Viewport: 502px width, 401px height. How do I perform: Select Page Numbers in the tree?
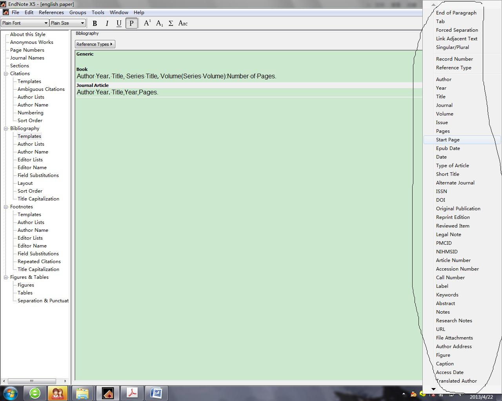[x=27, y=50]
